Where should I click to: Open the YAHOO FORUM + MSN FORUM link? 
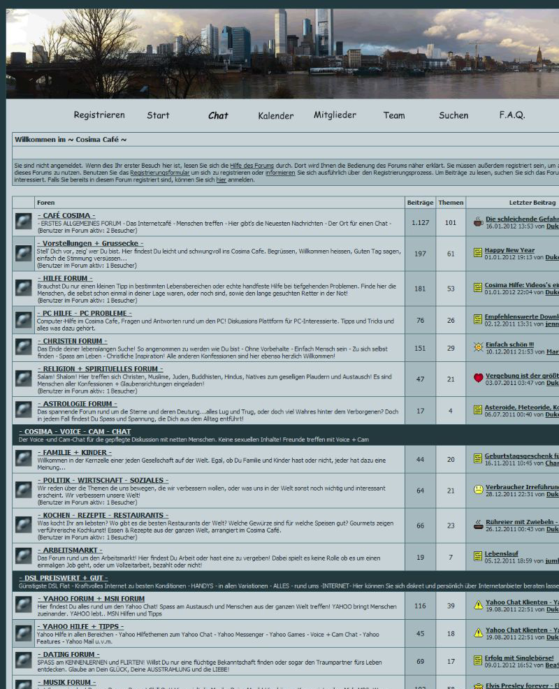(91, 598)
